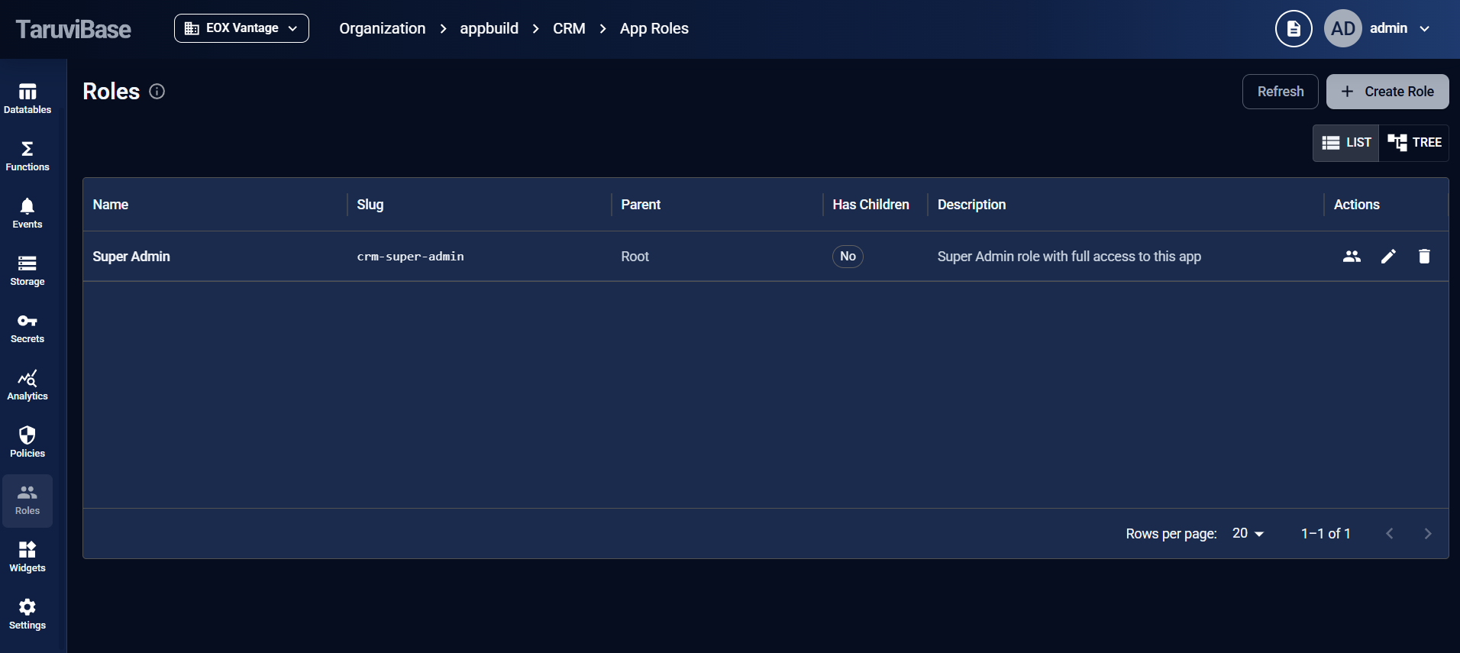This screenshot has width=1460, height=653.
Task: Select Roles in the sidebar
Action: 27,500
